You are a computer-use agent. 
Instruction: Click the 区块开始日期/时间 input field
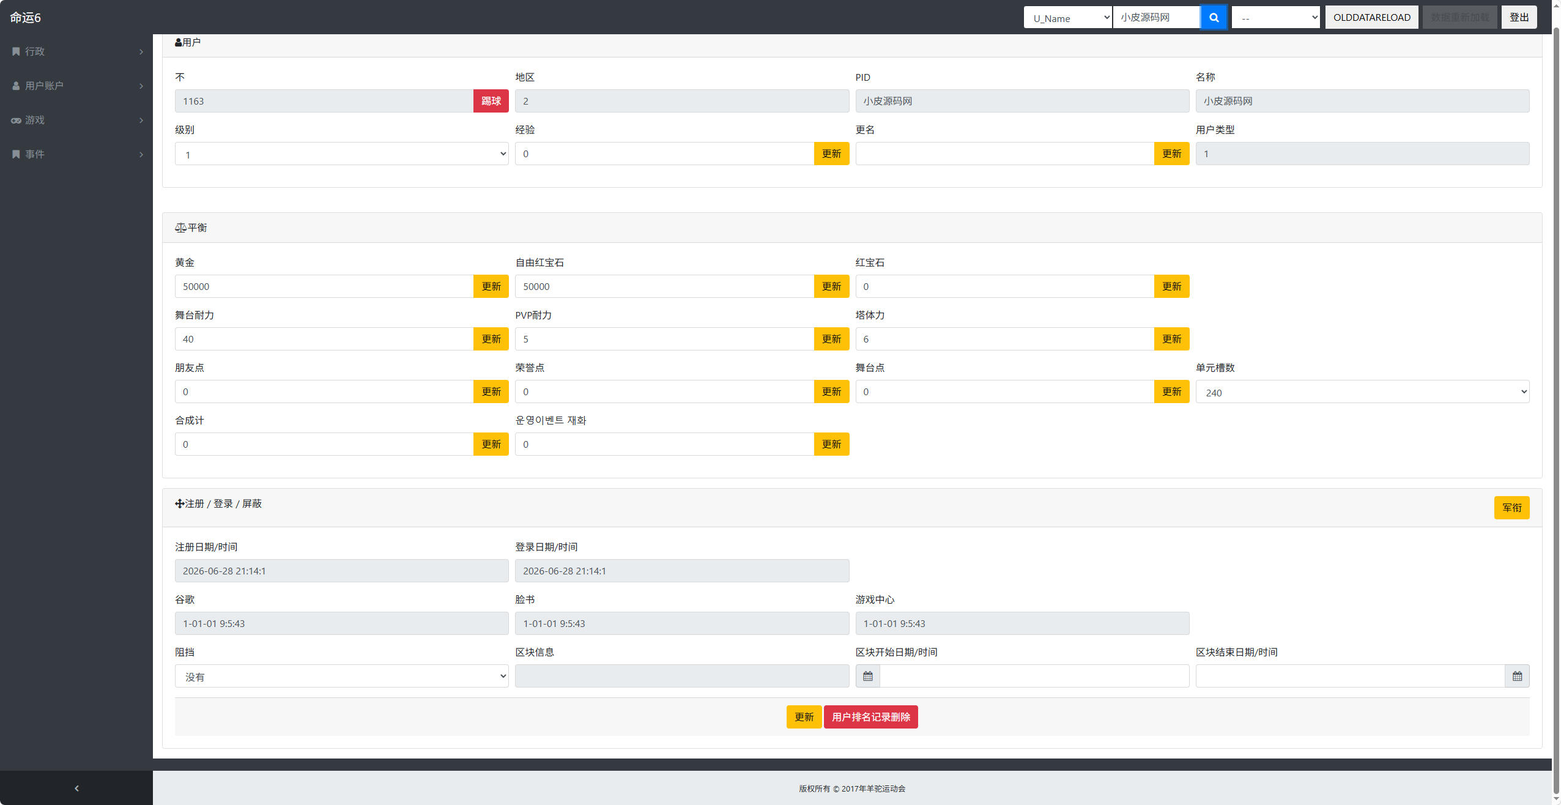point(1034,676)
